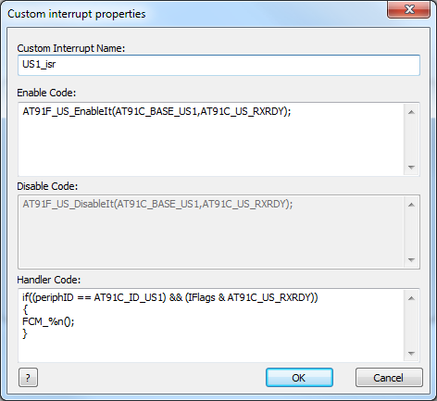Click the Disable Code scroll up arrow
The image size is (437, 401).
tap(411, 205)
